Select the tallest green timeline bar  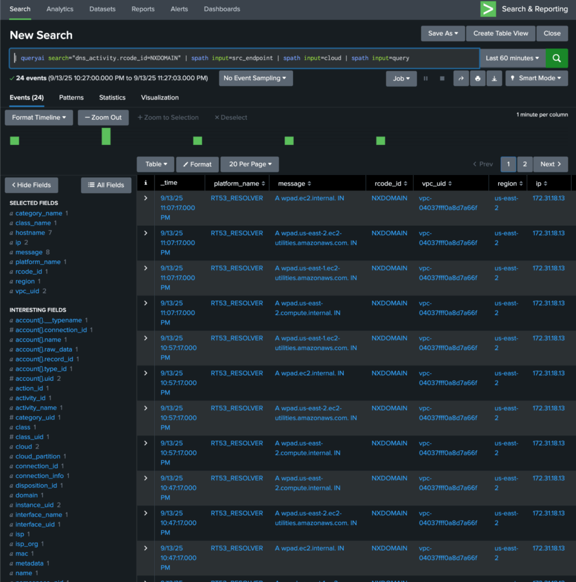click(x=106, y=136)
